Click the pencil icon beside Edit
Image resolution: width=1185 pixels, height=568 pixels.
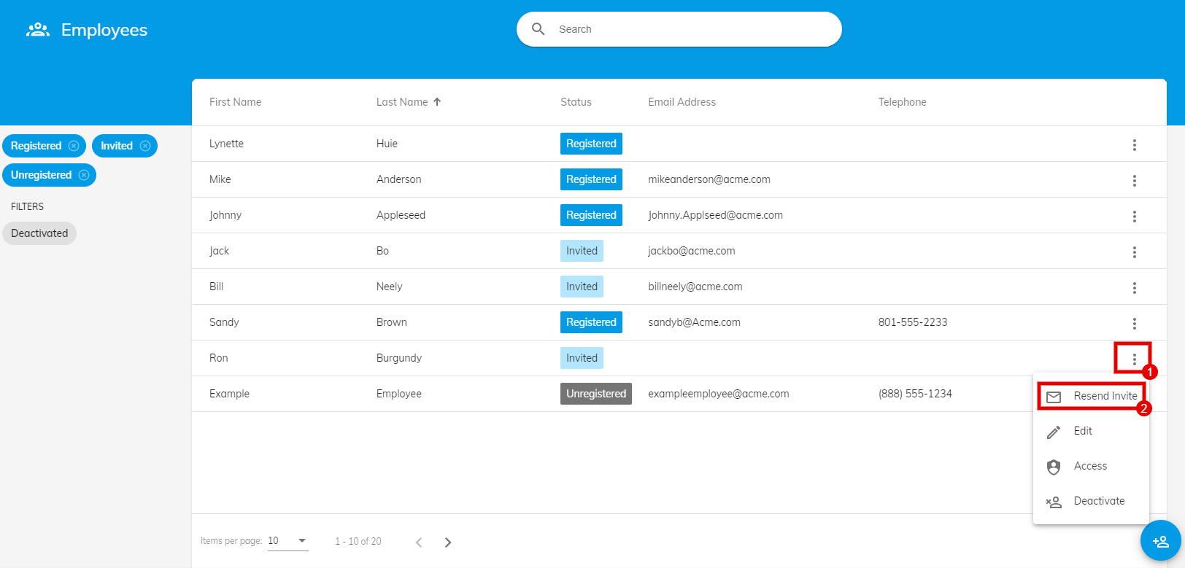tap(1054, 432)
